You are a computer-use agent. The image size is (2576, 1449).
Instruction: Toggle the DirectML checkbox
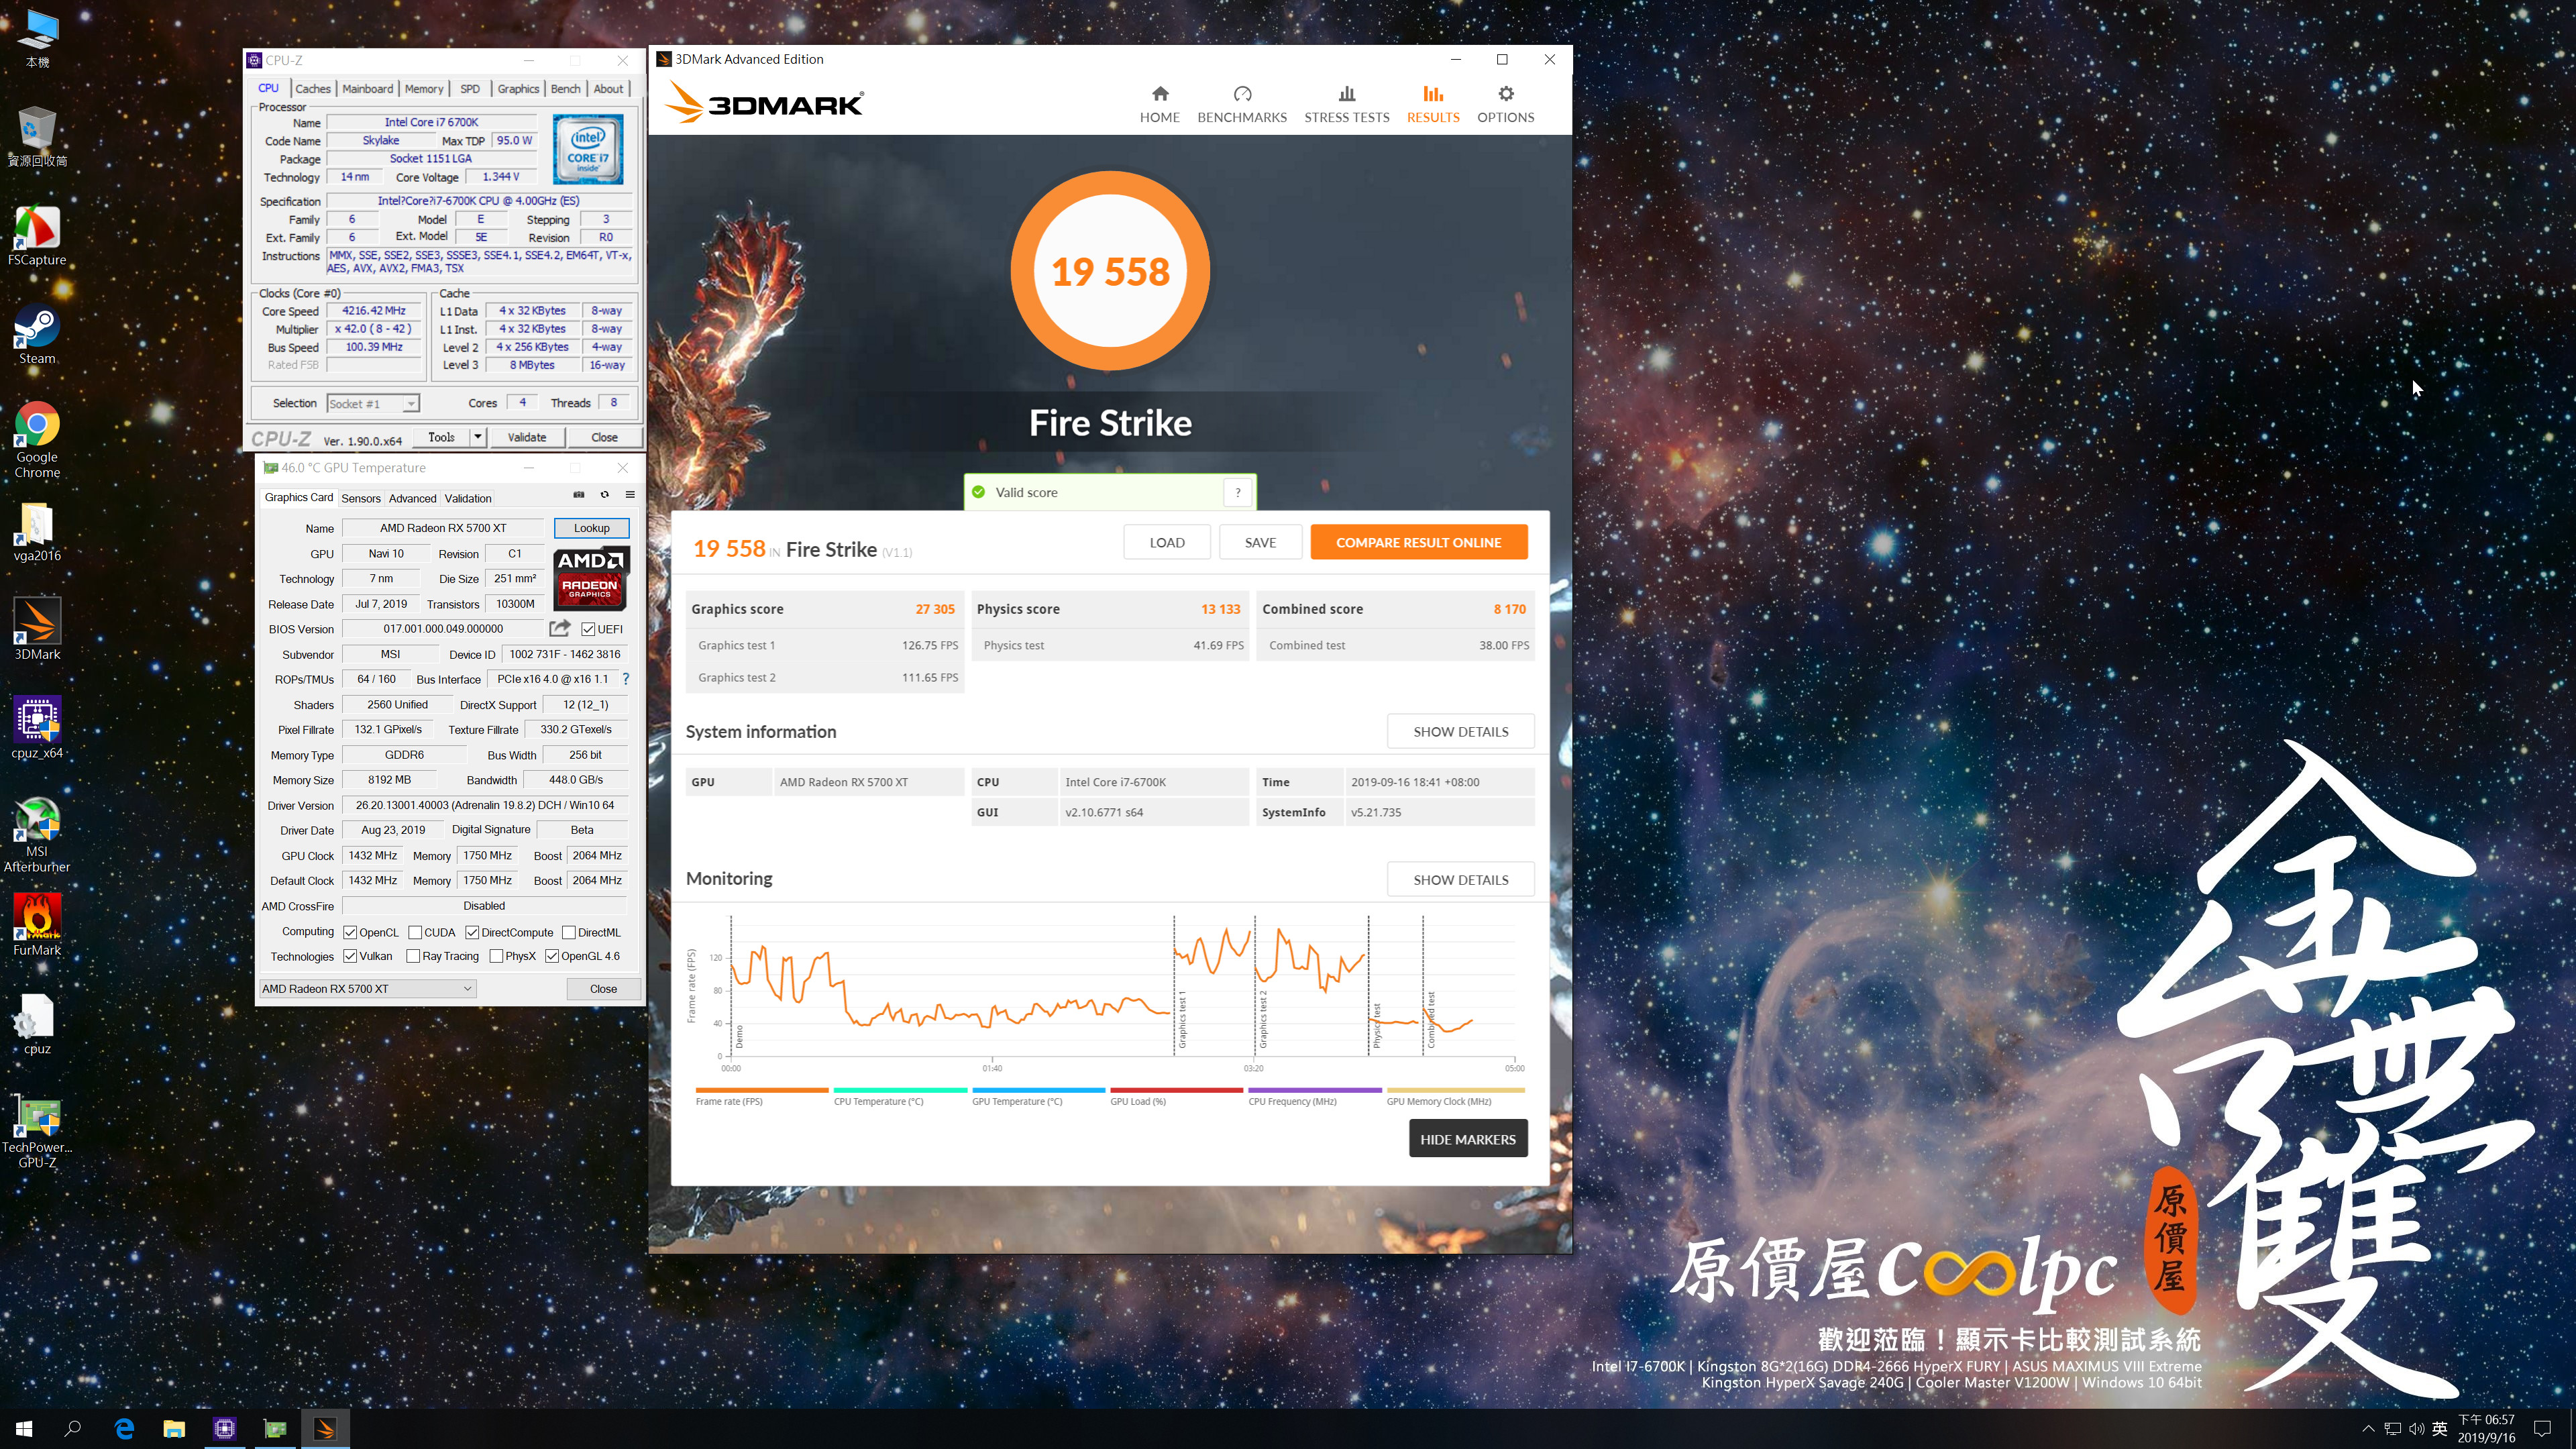[x=569, y=932]
